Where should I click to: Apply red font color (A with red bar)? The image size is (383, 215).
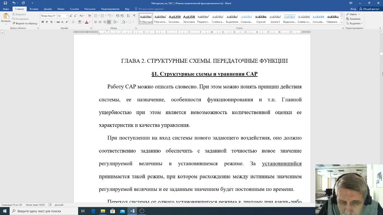click(86, 22)
